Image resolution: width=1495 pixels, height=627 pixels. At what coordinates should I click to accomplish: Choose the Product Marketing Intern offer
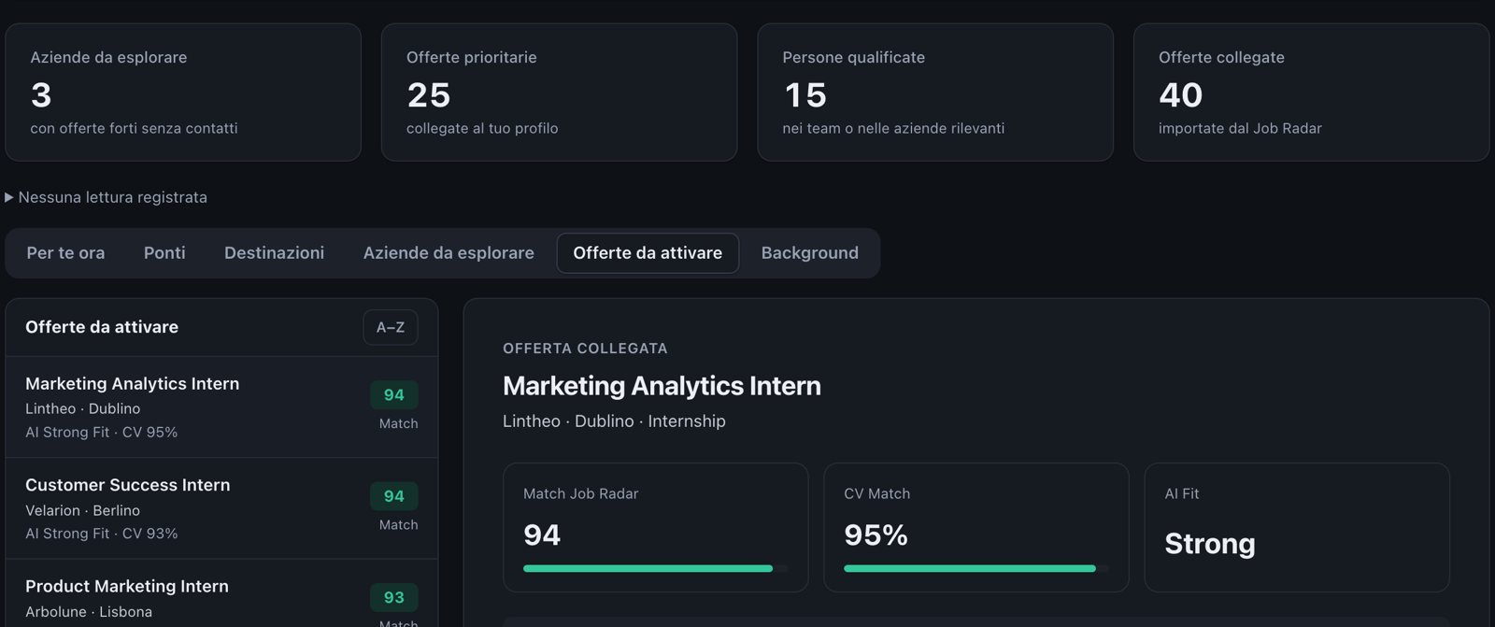pos(221,593)
